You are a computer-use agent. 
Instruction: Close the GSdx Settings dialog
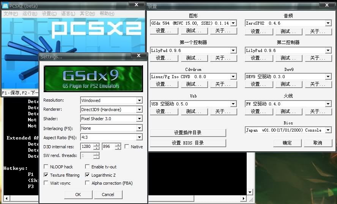point(139,56)
